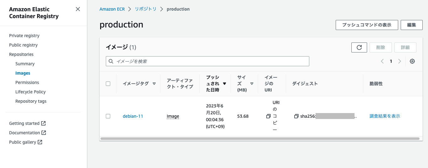Close the ECR sidebar with X
Image resolution: width=428 pixels, height=168 pixels.
[78, 9]
